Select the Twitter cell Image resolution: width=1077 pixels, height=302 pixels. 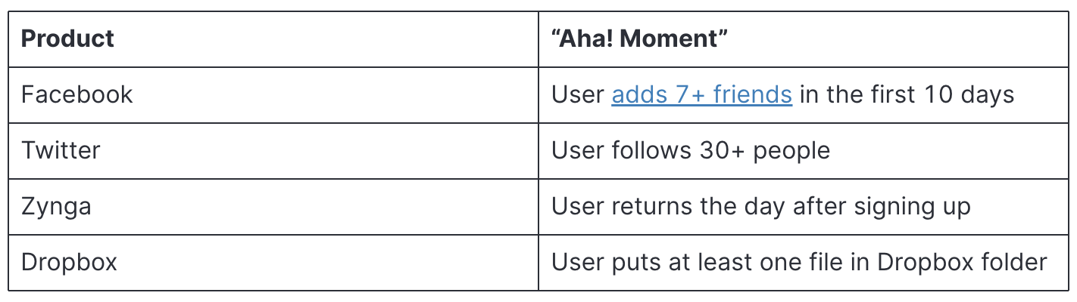[x=273, y=150]
